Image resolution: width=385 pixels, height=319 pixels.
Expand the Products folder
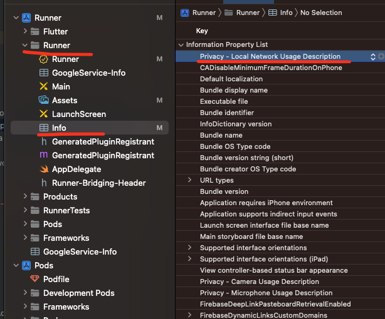(x=25, y=196)
